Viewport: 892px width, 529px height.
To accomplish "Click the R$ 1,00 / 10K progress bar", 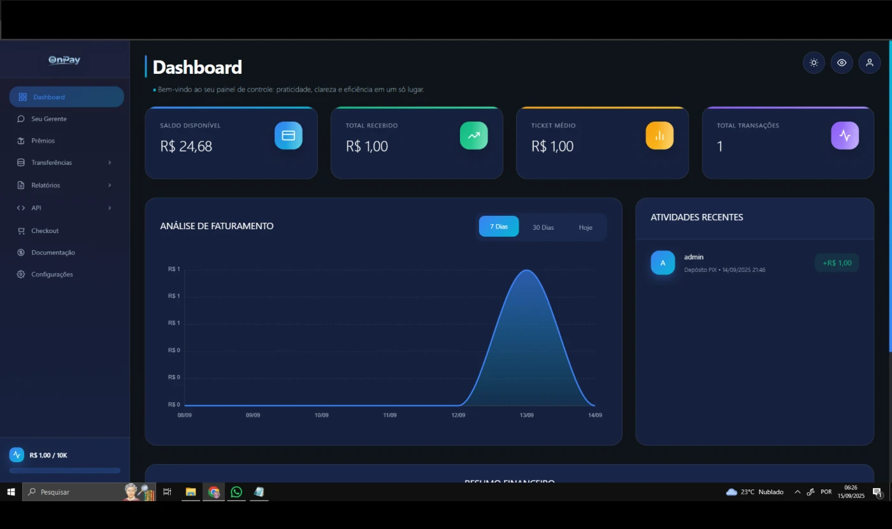I will coord(64,470).
